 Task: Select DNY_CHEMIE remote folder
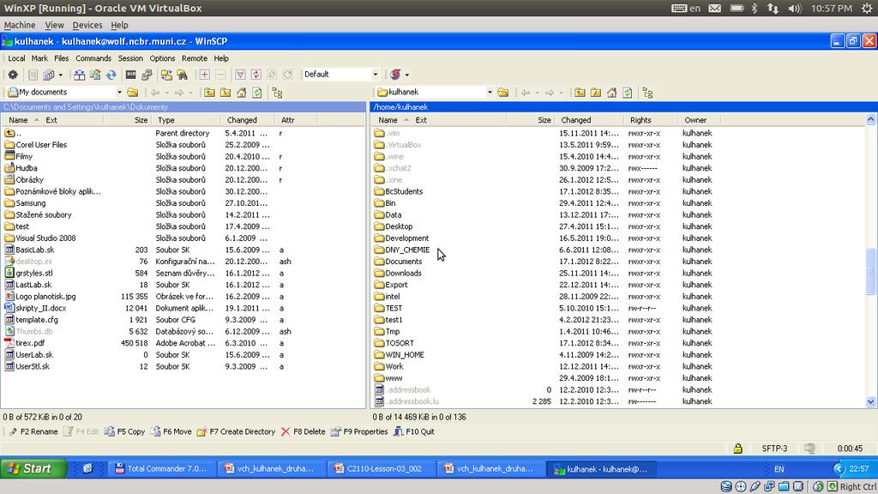(407, 250)
